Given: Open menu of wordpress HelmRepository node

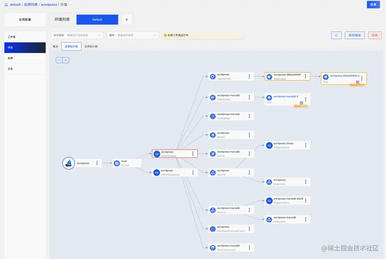Looking at the screenshot, I should (x=193, y=172).
